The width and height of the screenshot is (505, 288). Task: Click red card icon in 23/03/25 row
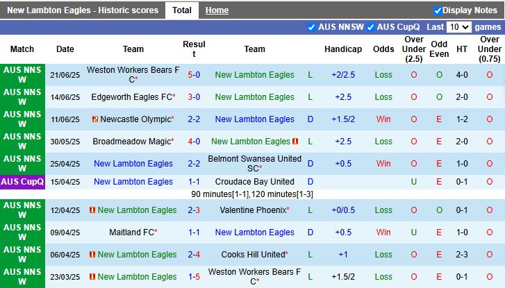(x=92, y=277)
